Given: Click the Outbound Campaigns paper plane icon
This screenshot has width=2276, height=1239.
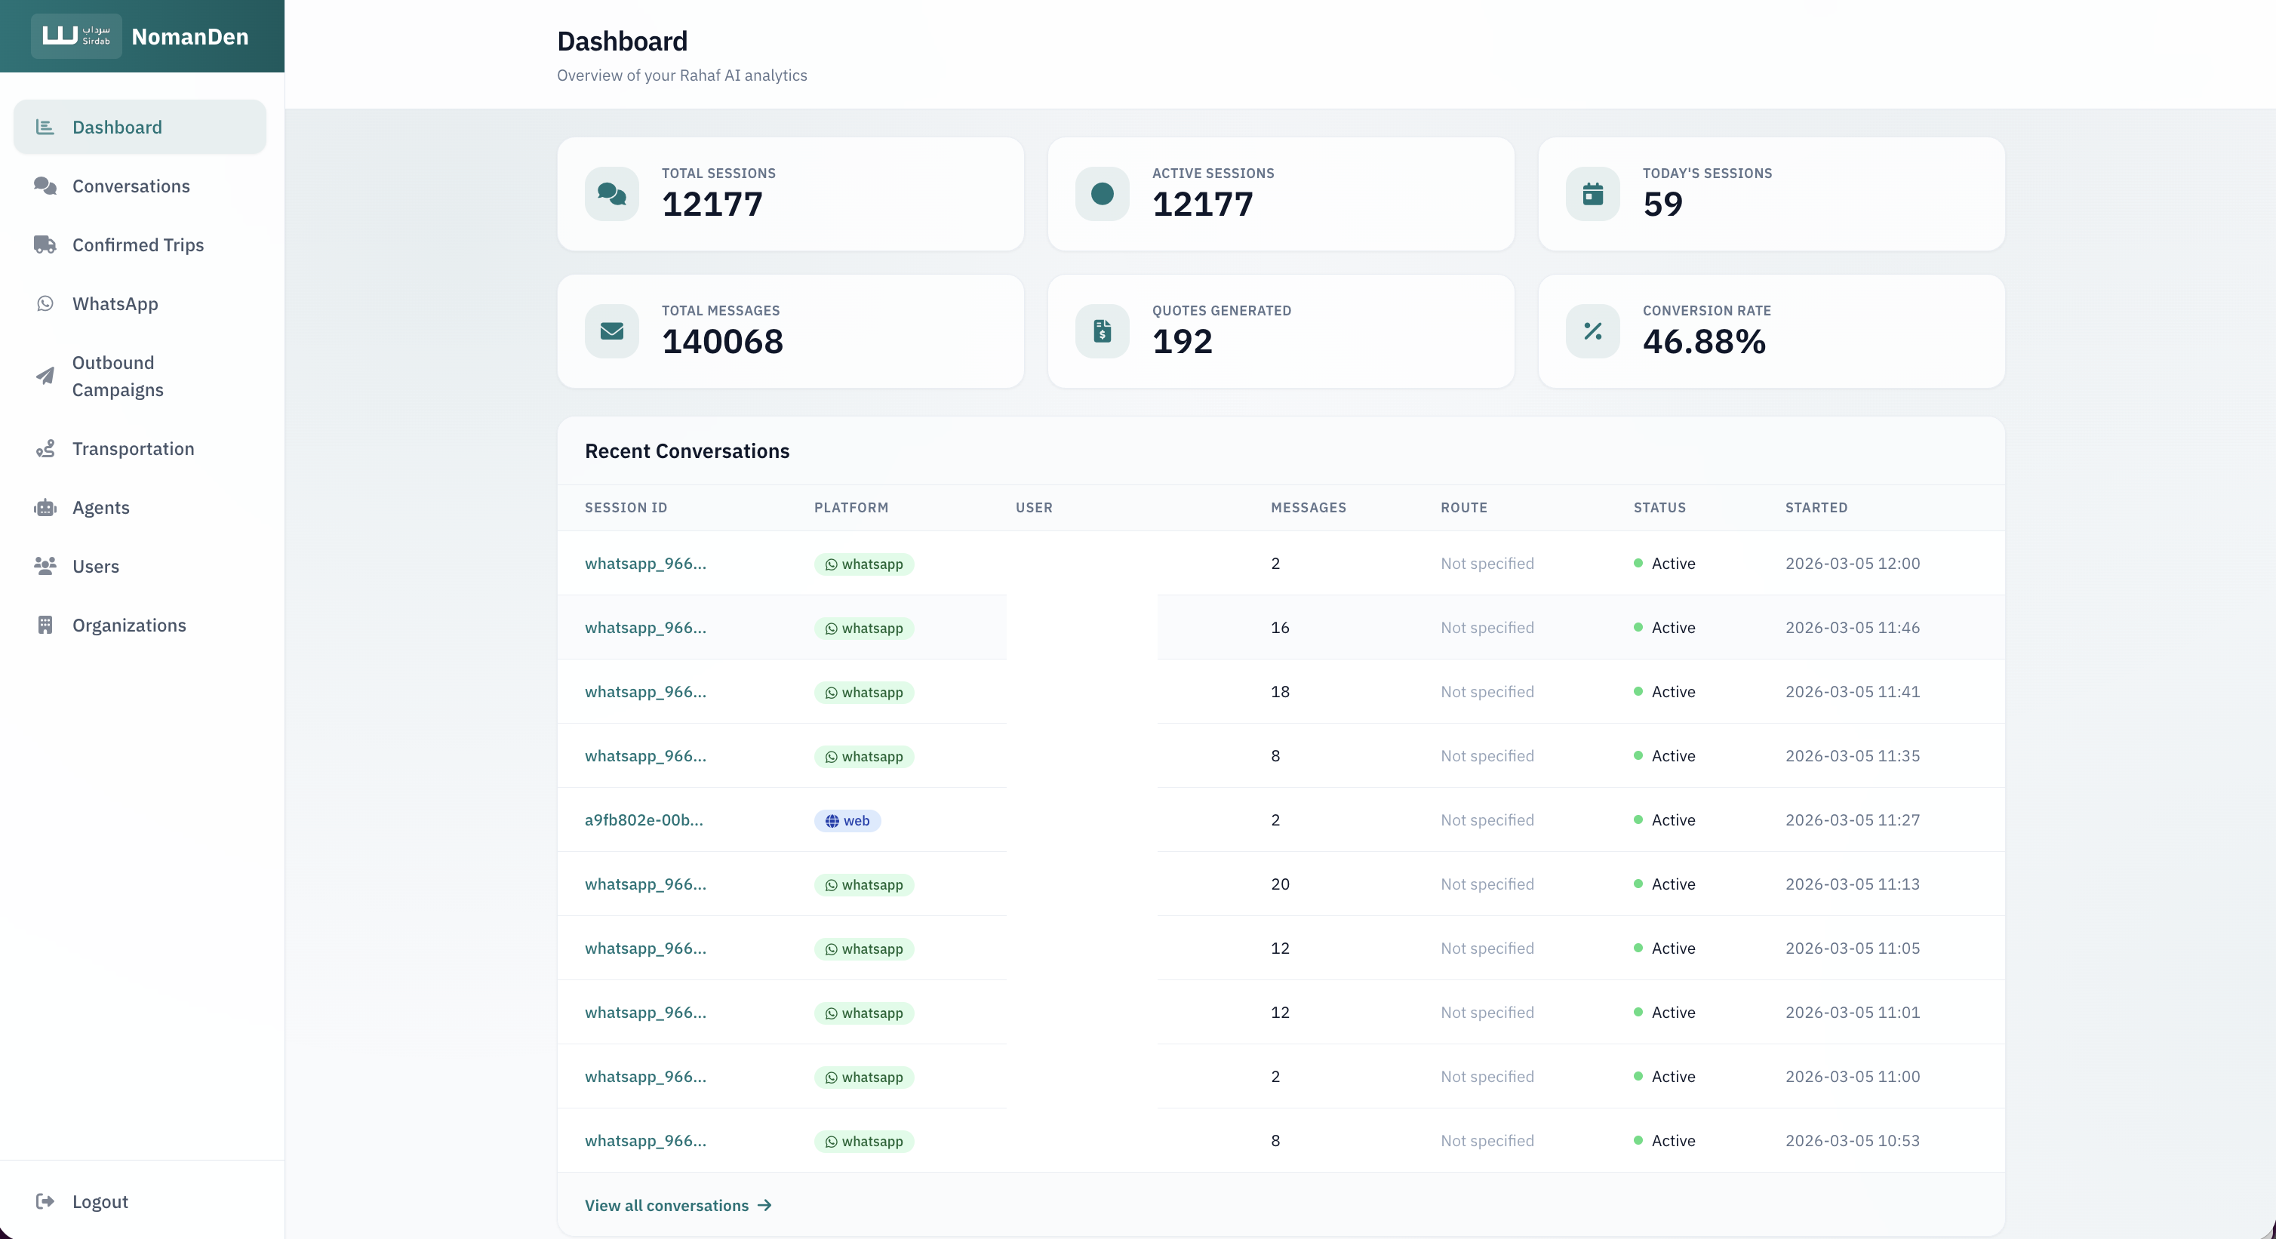Looking at the screenshot, I should coord(45,377).
